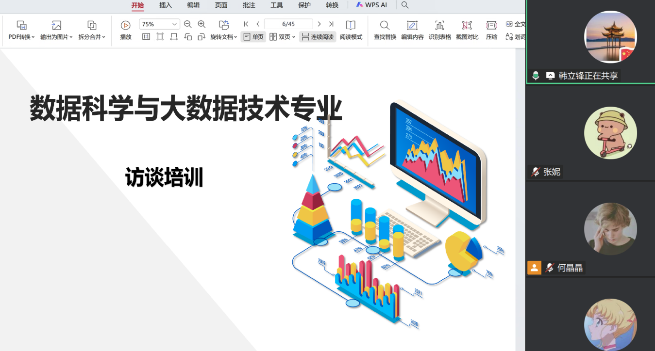The width and height of the screenshot is (655, 351).
Task: Go to the next page arrow
Action: (x=319, y=24)
